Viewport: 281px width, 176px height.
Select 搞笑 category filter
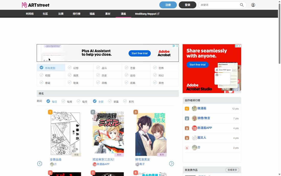(79, 75)
